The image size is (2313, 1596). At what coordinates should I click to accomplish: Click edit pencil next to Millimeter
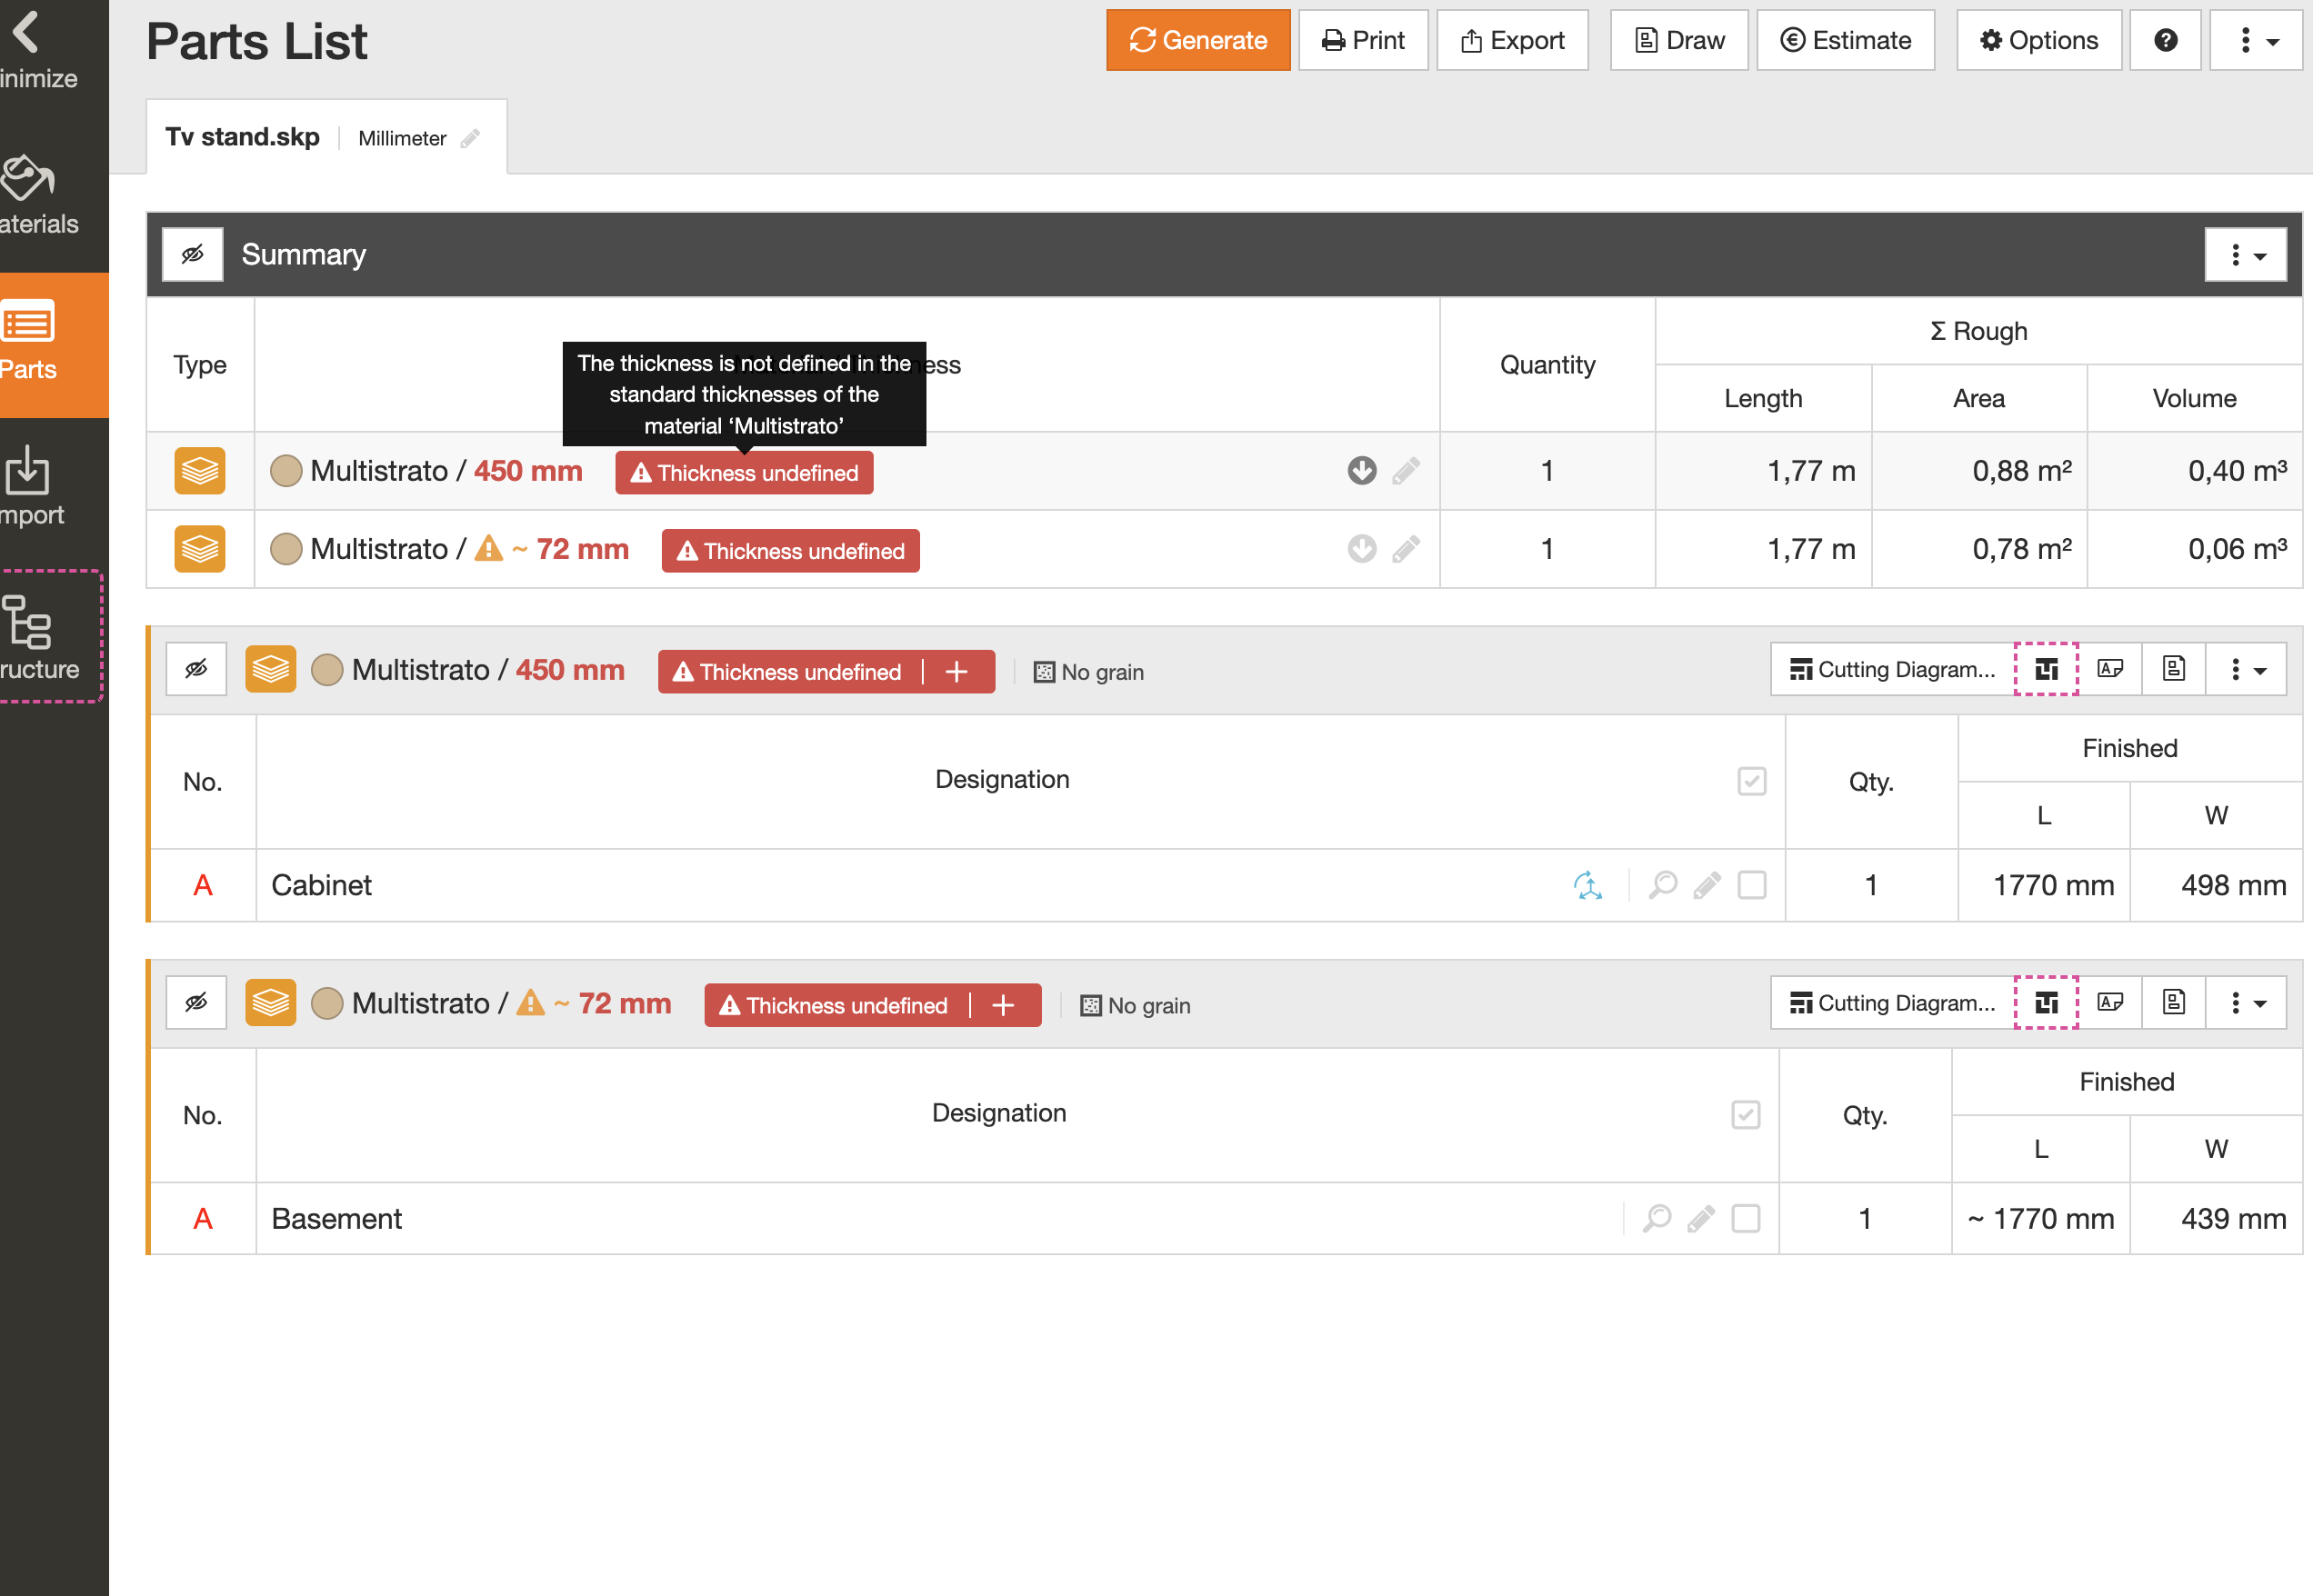tap(470, 139)
